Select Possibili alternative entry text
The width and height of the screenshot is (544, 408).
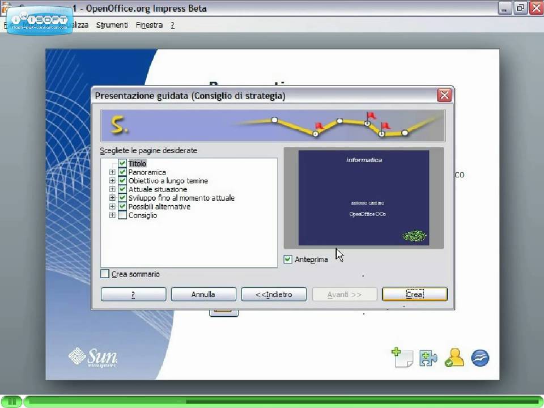(159, 206)
